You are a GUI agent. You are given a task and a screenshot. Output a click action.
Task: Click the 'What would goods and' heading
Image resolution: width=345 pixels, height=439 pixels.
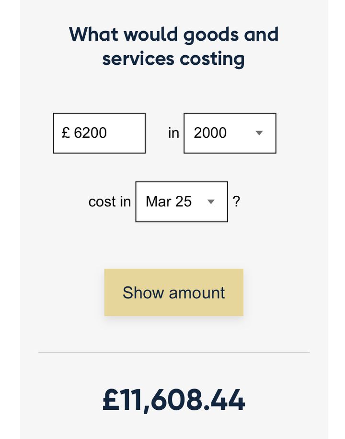(173, 35)
